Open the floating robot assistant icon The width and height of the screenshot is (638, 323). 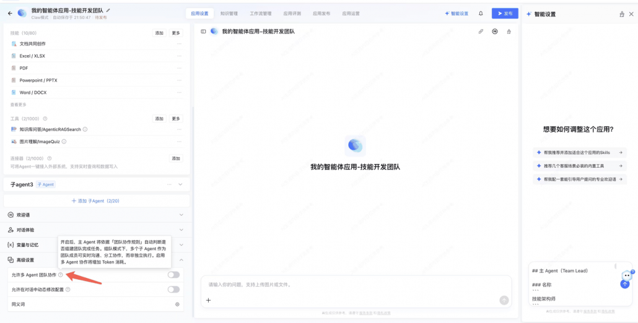point(627,275)
